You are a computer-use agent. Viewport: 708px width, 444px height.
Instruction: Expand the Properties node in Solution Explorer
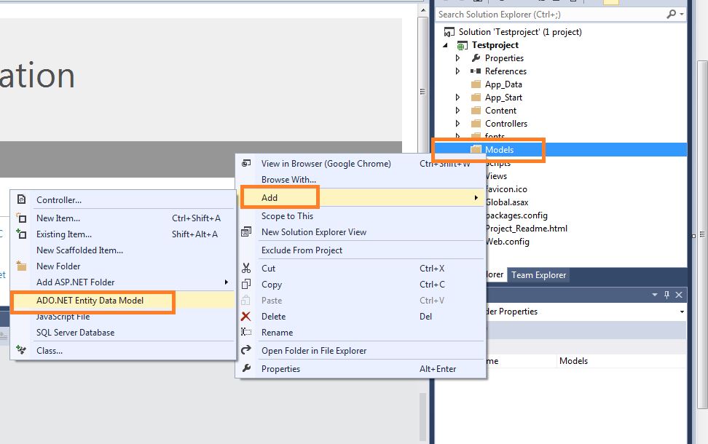[x=458, y=58]
